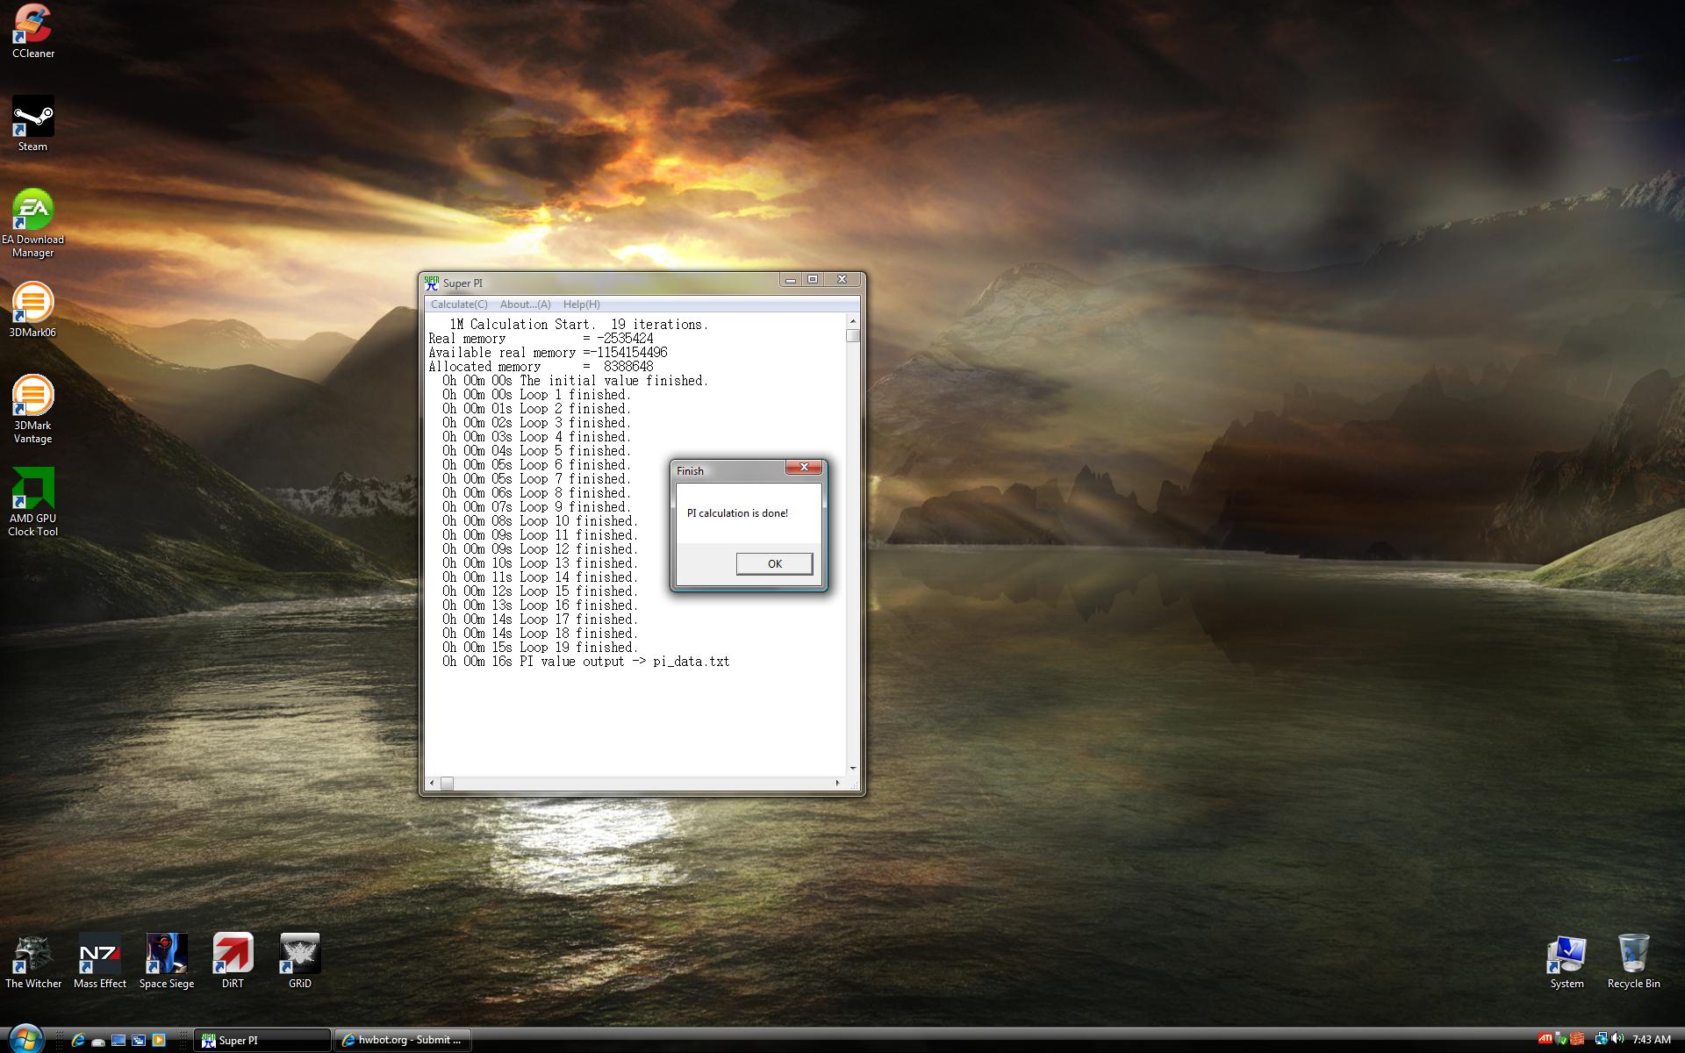Select the 3DMark Vantage desktop icon
Viewport: 1685px width, 1053px height.
coord(33,409)
